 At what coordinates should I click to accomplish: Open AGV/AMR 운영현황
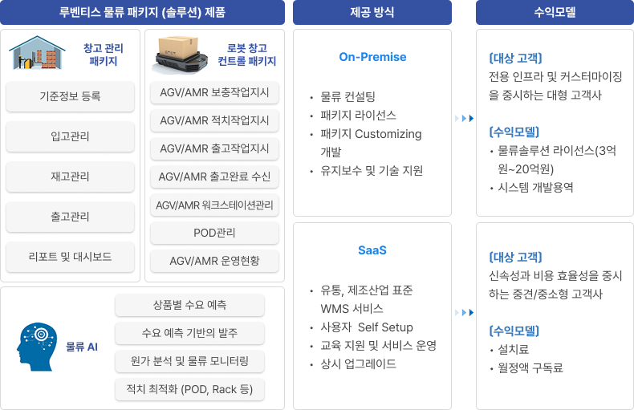[x=214, y=261]
